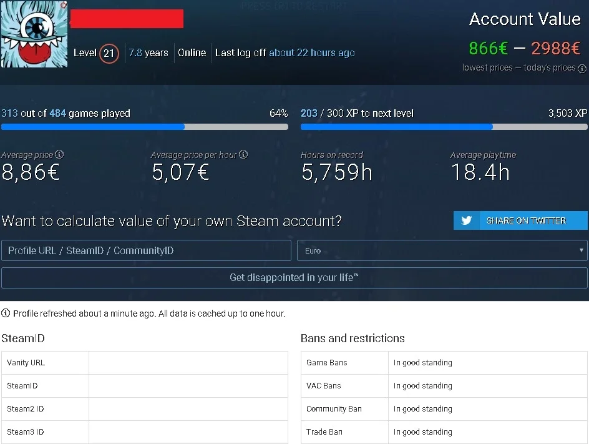
Task: Click Get disappointed in your life button
Action: pos(294,278)
